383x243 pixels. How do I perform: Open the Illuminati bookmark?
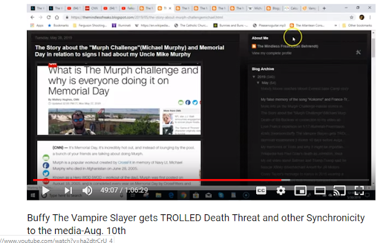[121, 25]
